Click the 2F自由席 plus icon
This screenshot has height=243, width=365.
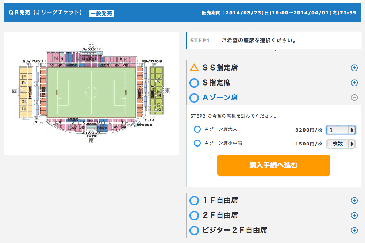pos(354,215)
